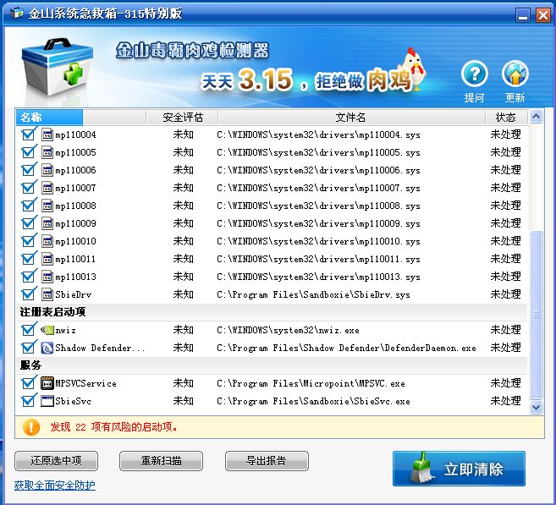Click the 发现 22 项有风险的启动项 message
Image resolution: width=556 pixels, height=505 pixels.
(x=113, y=427)
